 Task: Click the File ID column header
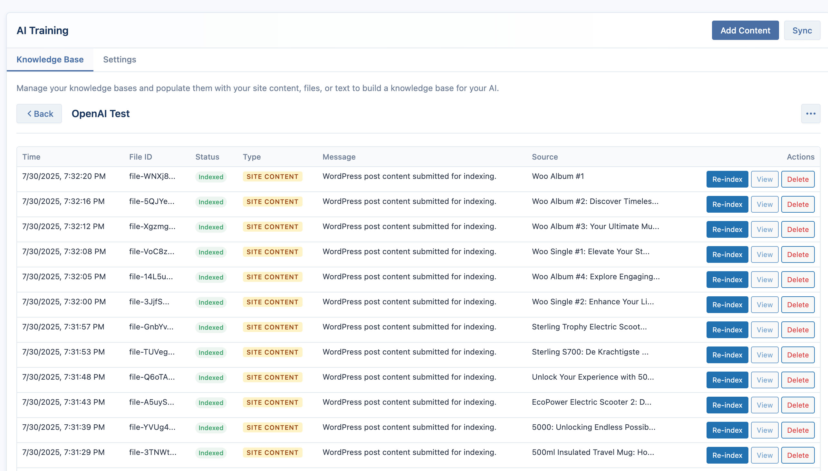pos(140,157)
